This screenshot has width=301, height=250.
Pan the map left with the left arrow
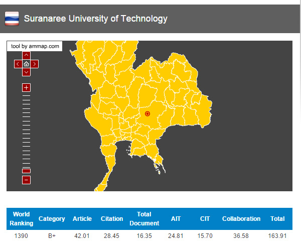tap(18, 64)
